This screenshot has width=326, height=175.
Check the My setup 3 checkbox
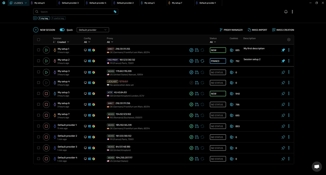pos(38,72)
